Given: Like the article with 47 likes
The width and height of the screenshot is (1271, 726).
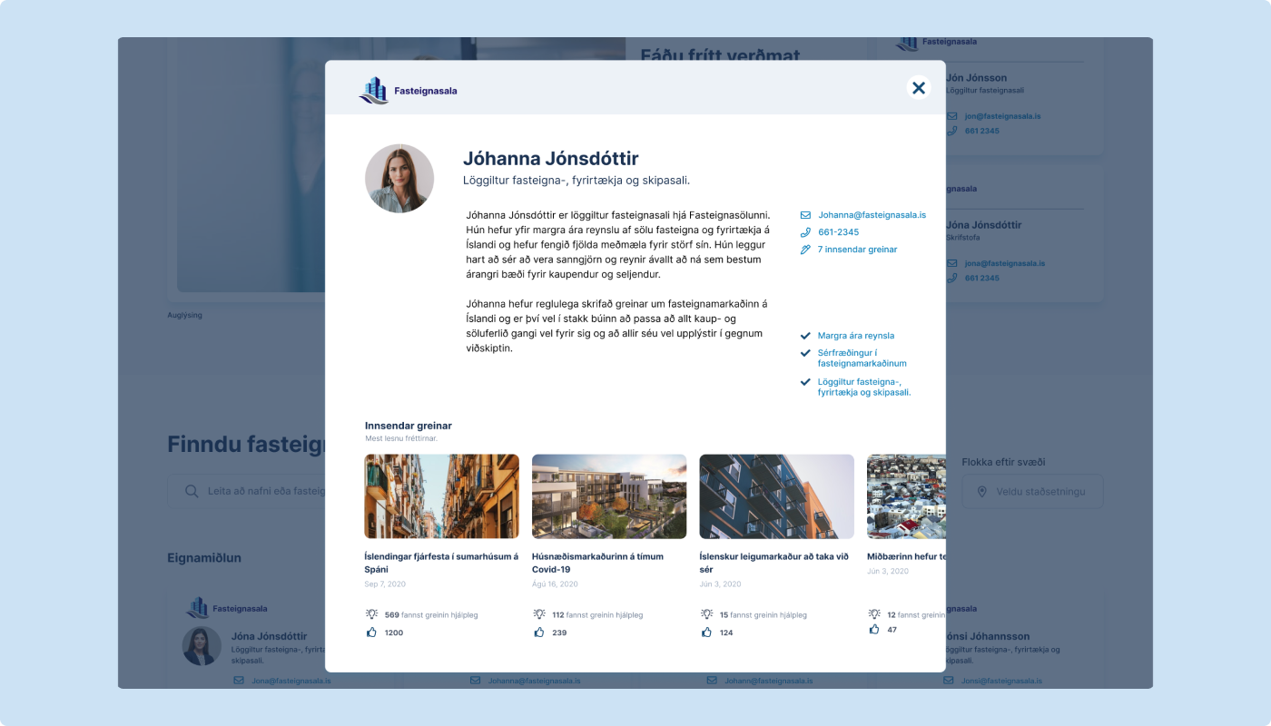Looking at the screenshot, I should 874,629.
